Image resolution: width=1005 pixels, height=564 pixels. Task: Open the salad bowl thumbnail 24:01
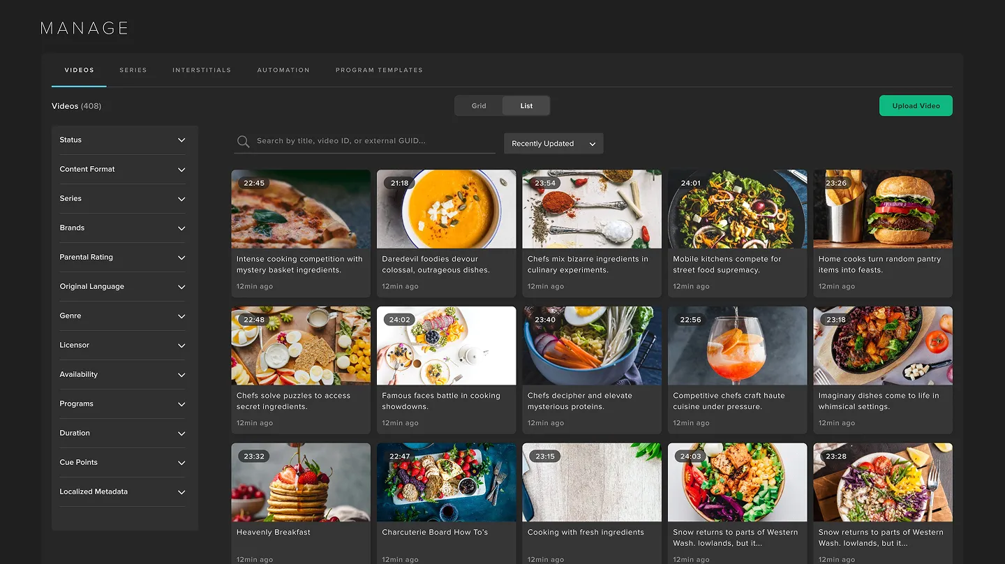coord(738,209)
